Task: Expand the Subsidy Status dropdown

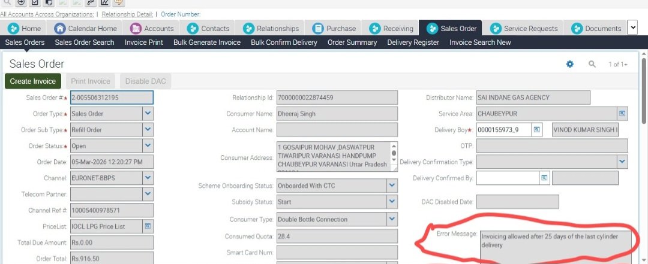Action: (x=392, y=202)
